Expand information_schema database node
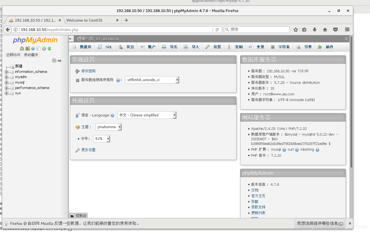Screen dimensions: 370x232 pos(7,72)
